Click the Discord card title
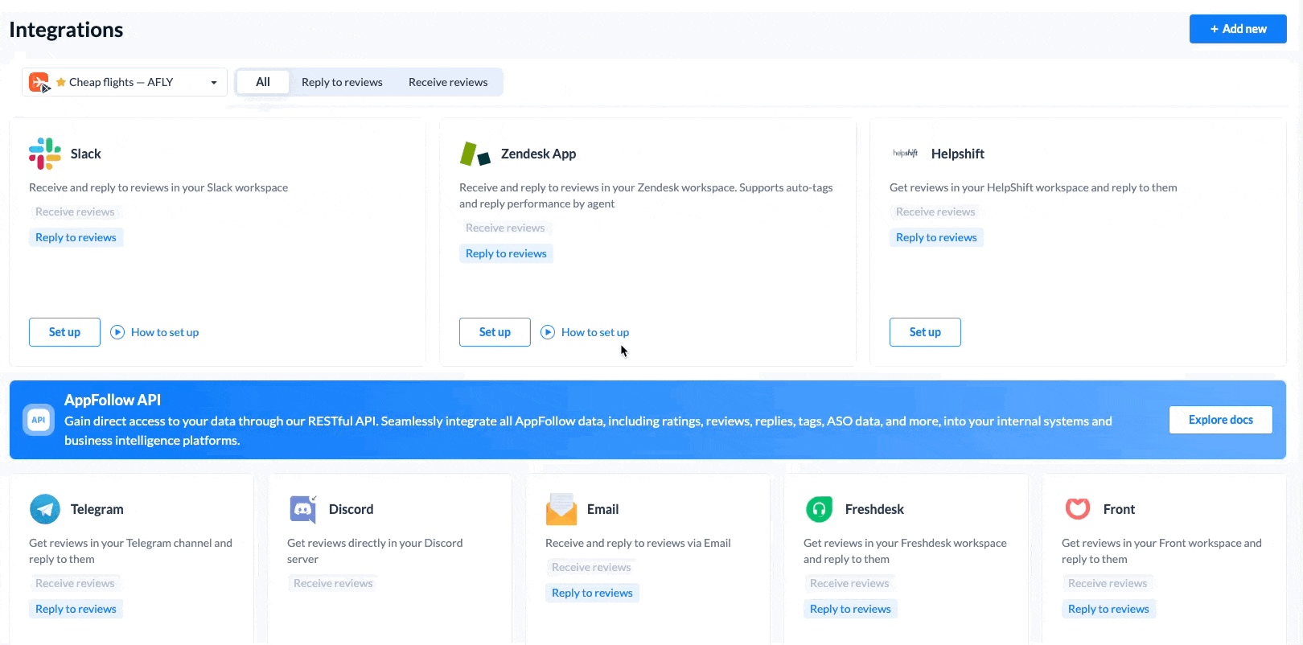 pyautogui.click(x=351, y=509)
